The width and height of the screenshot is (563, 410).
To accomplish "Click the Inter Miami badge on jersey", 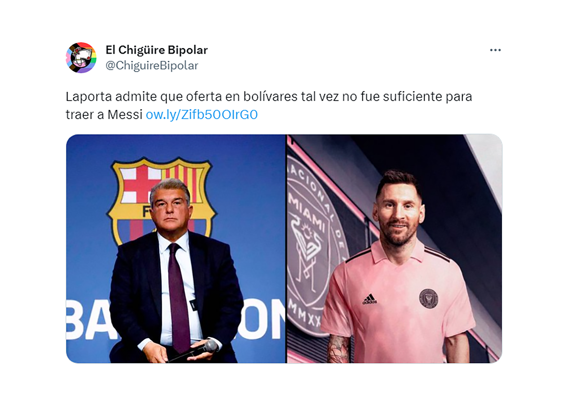I will 428,298.
